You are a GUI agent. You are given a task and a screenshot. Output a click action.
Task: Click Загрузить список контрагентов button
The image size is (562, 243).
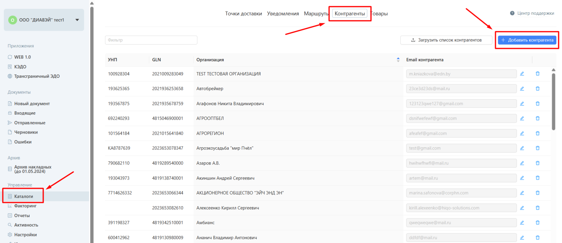(x=446, y=40)
